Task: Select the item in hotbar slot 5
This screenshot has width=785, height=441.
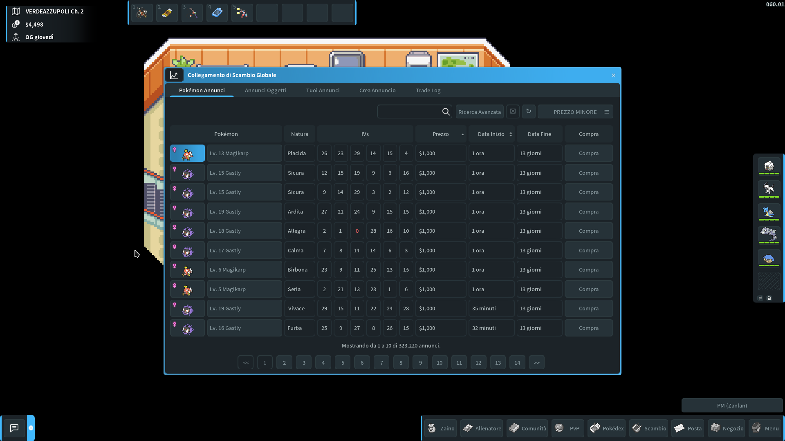Action: 242,13
